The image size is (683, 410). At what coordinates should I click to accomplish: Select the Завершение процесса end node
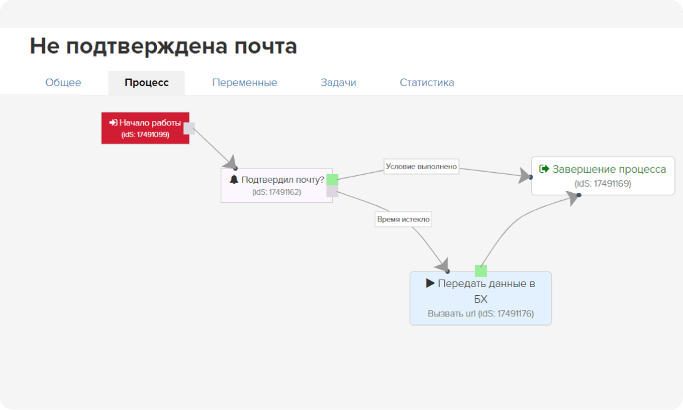pos(602,175)
